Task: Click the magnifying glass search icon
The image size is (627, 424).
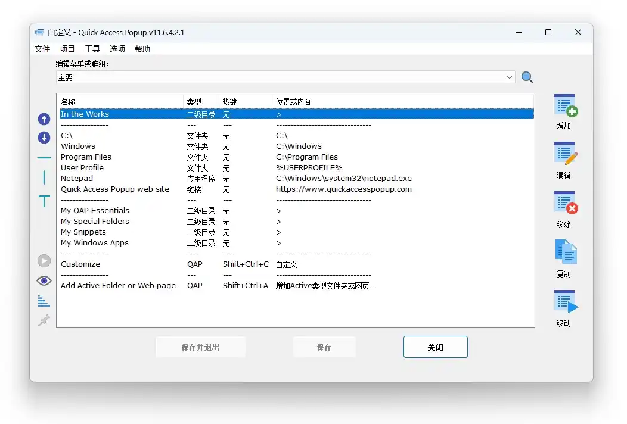Action: coord(527,77)
